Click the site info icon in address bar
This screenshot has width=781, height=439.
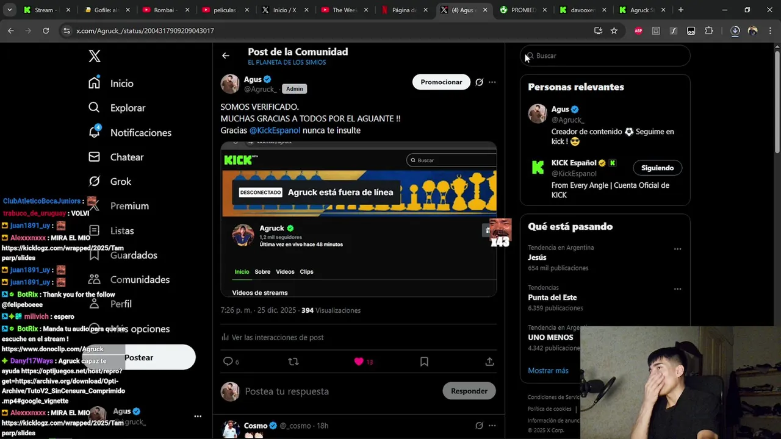[67, 30]
